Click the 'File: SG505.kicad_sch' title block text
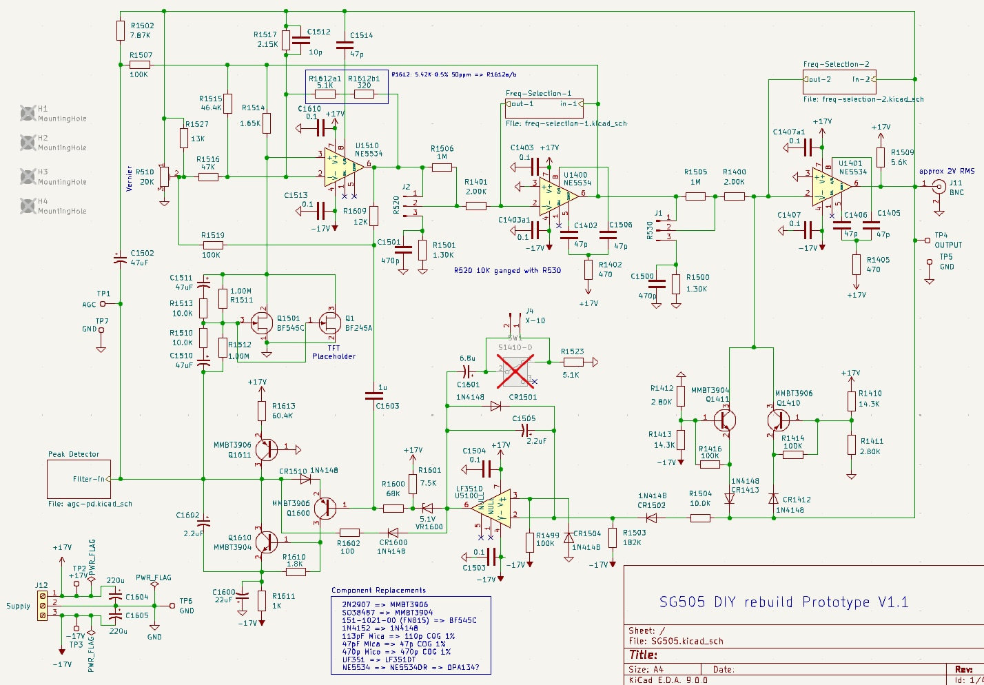 pos(676,641)
